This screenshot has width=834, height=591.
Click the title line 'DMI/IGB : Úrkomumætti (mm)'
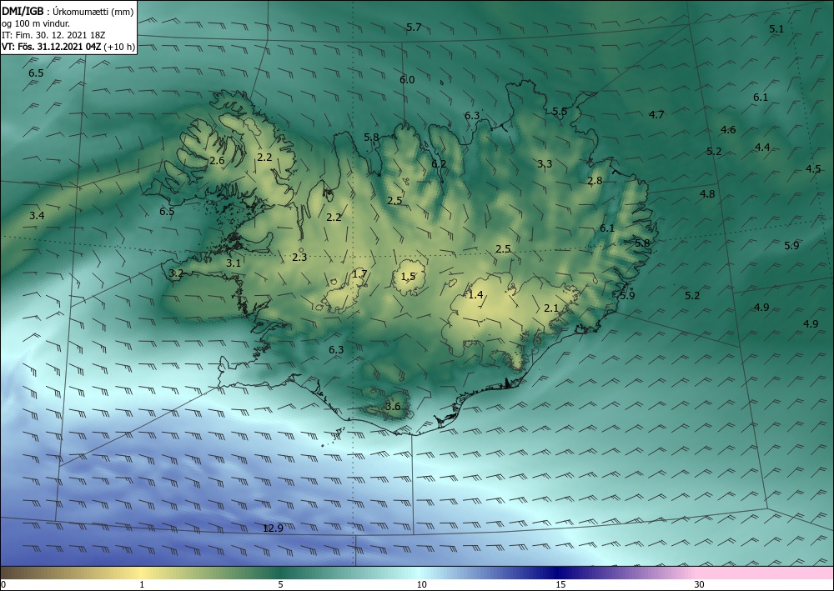point(68,11)
